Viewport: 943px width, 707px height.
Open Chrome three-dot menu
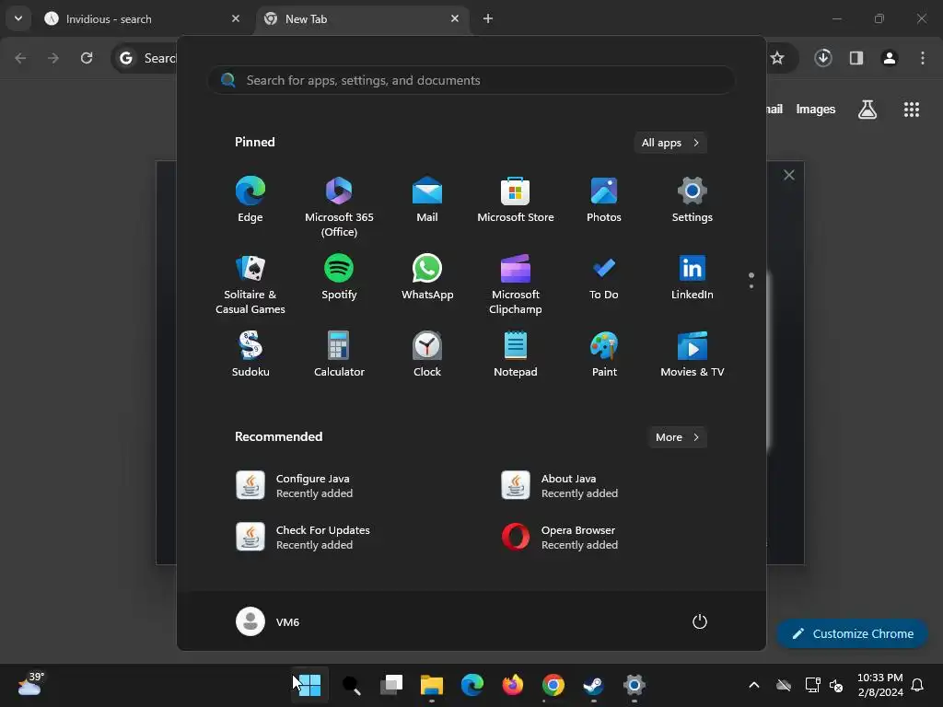click(x=923, y=58)
